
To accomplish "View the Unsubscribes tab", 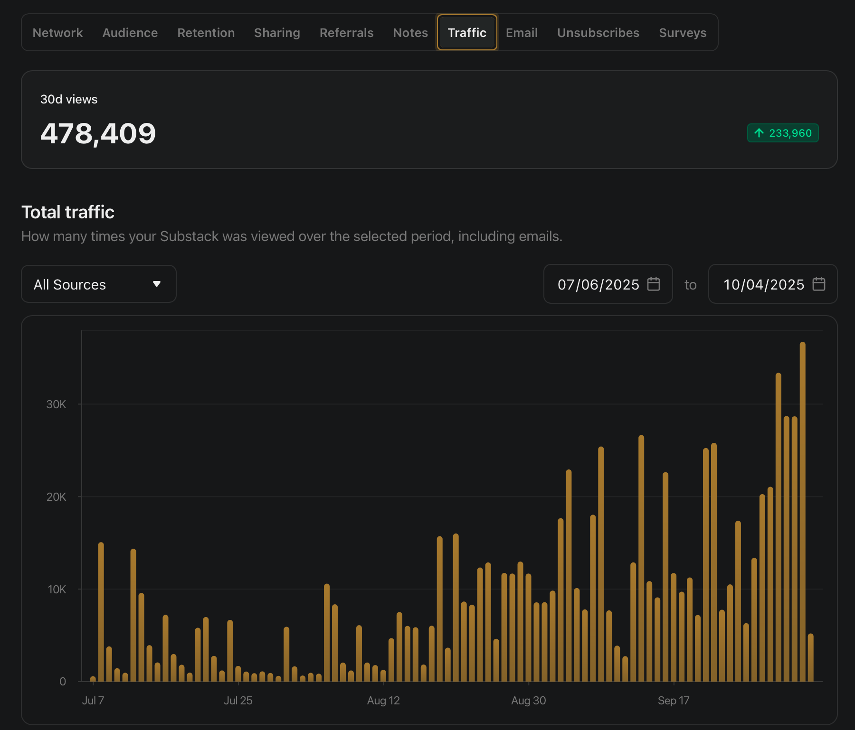I will (x=598, y=33).
